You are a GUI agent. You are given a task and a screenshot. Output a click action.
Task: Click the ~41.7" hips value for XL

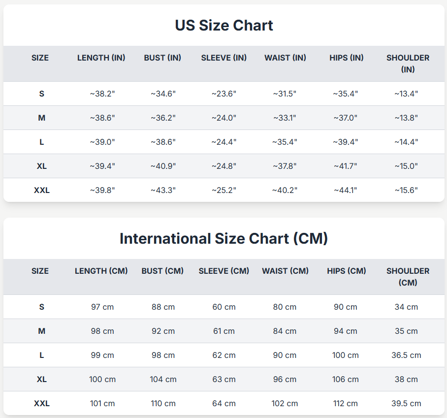pyautogui.click(x=346, y=166)
